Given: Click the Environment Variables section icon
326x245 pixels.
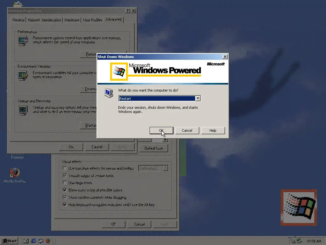Looking at the screenshot, I should tap(23, 76).
